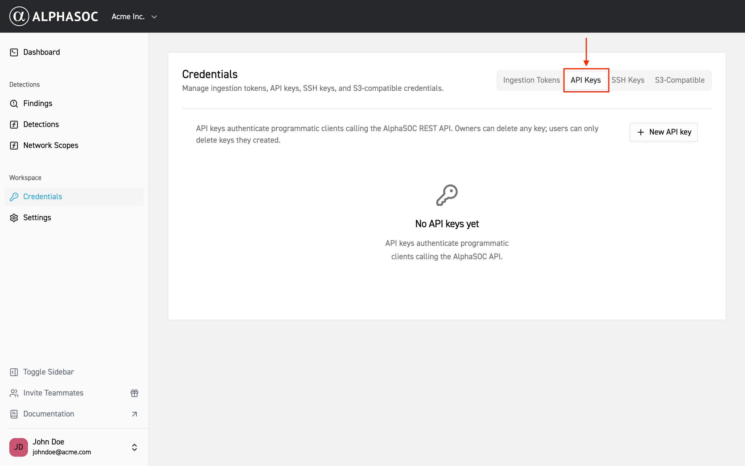The image size is (745, 466).
Task: Click the plus icon on New API key
Action: pos(641,132)
